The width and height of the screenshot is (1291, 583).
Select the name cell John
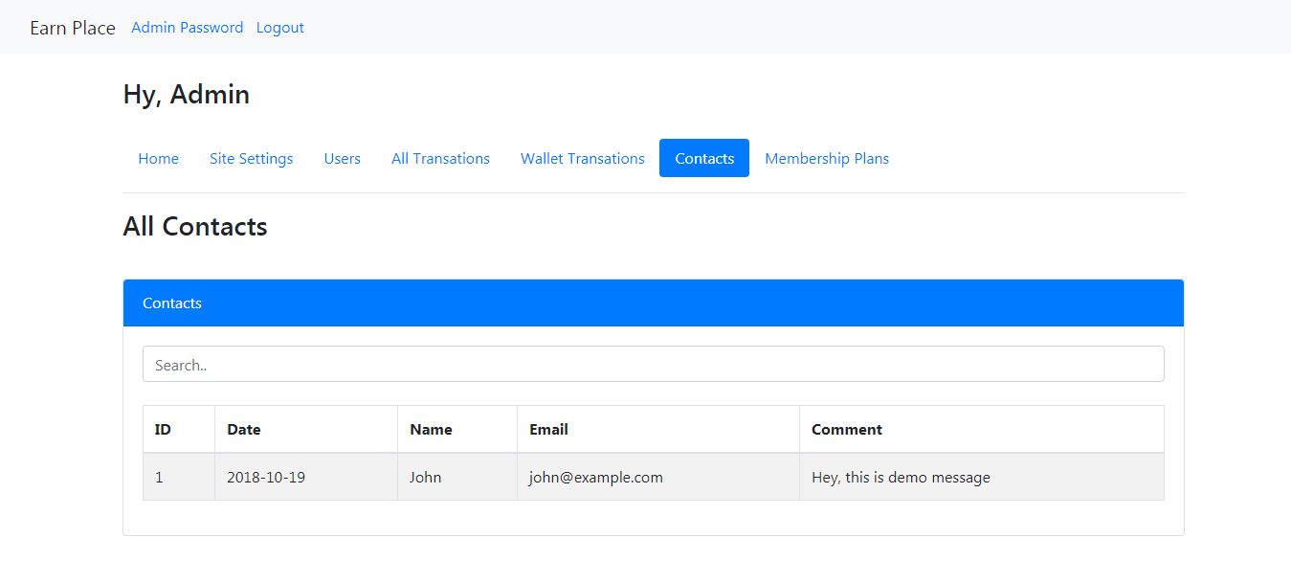click(x=457, y=477)
